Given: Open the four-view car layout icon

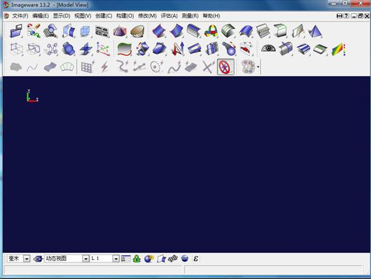Looking at the screenshot, I should [x=101, y=32].
